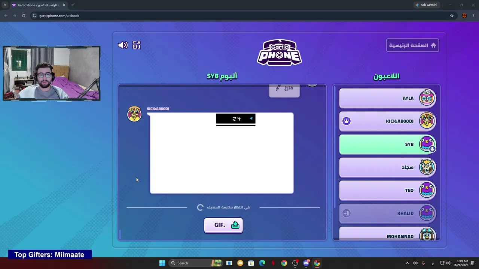This screenshot has width=479, height=269.
Task: Select player TEO in the players list
Action: (388, 190)
